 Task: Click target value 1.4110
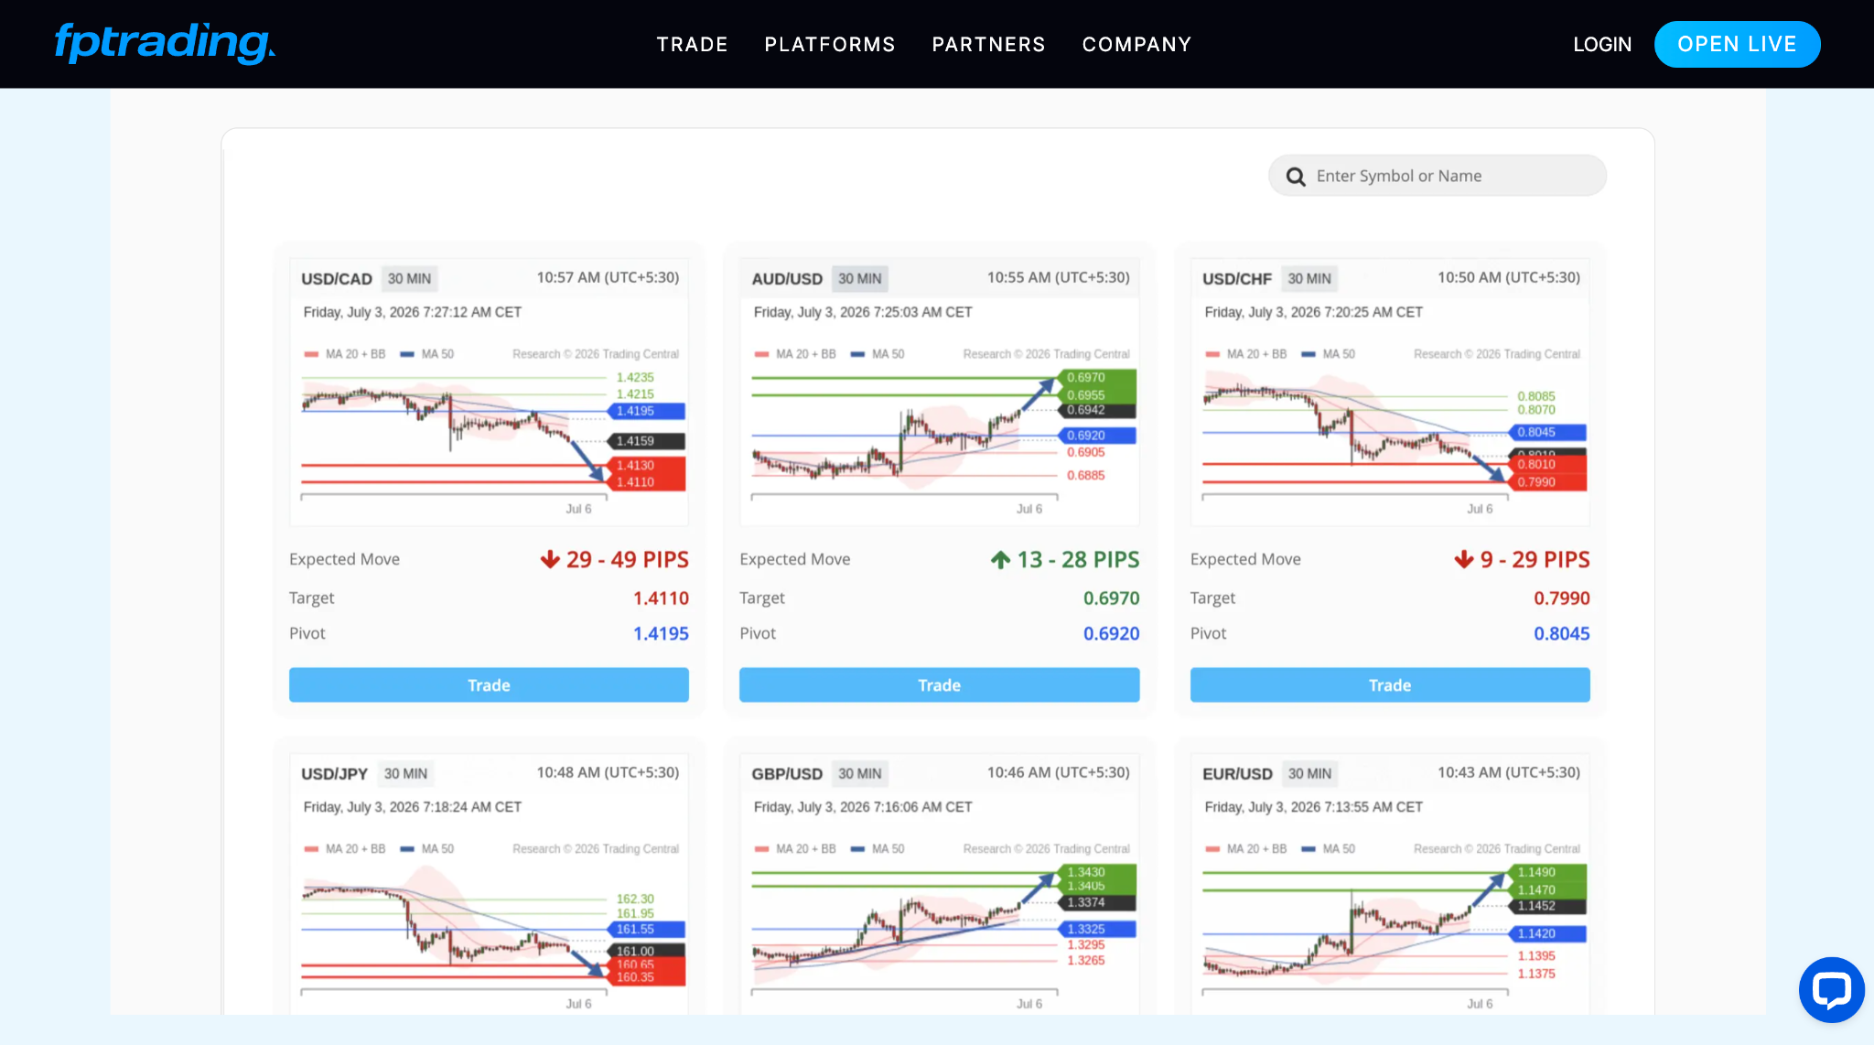[661, 598]
